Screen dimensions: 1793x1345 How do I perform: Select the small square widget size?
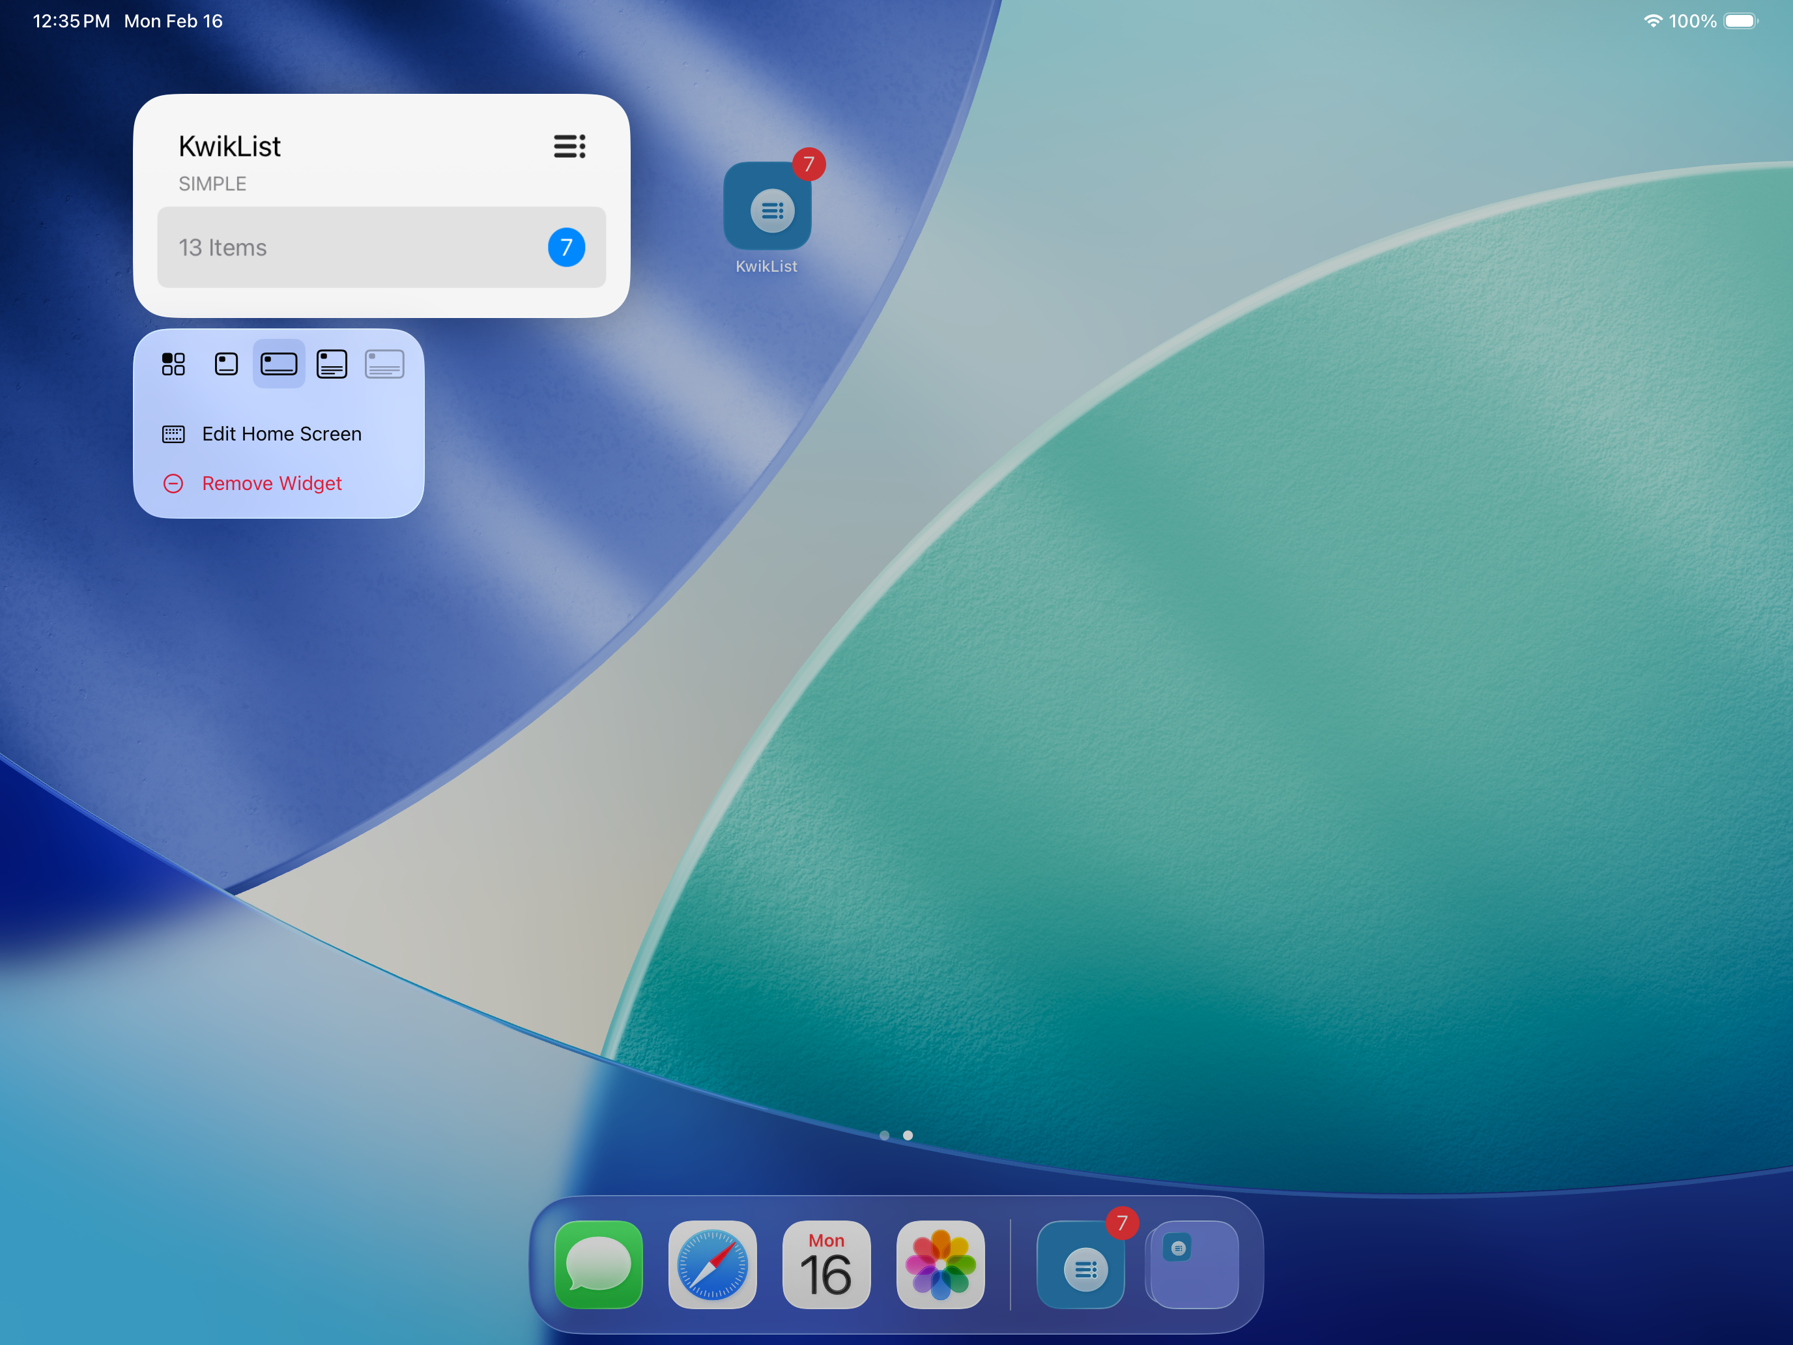226,364
